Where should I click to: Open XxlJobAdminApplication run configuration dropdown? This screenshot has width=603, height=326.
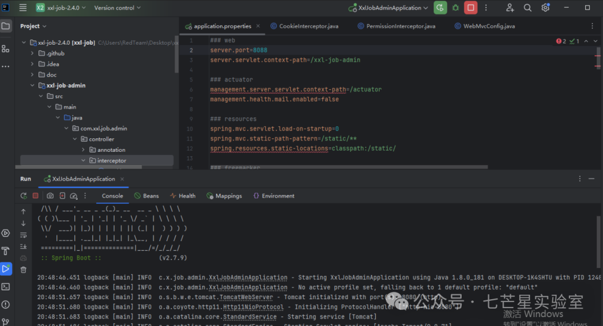388,8
